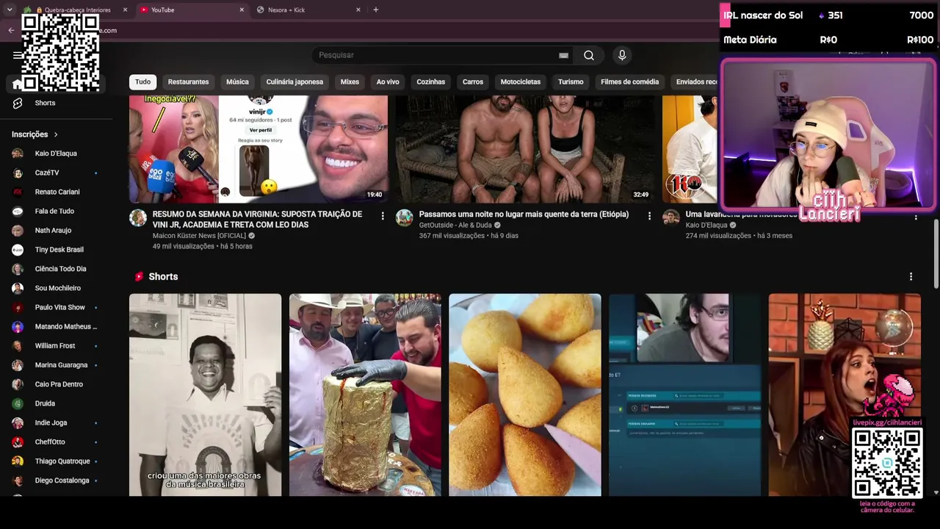Show Ao vivo videos
This screenshot has width=940, height=529.
tap(388, 82)
